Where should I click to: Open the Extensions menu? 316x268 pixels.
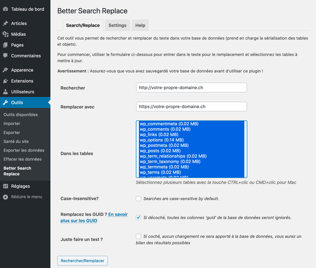coord(25,81)
